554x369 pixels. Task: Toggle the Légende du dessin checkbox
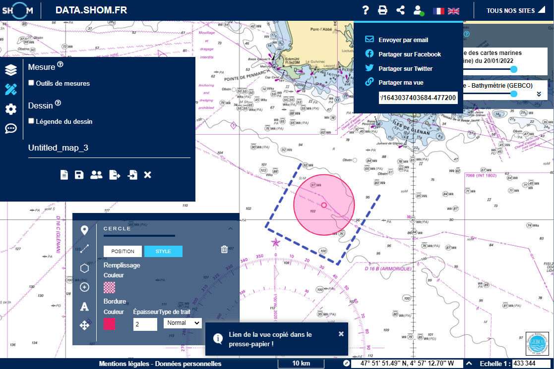31,121
